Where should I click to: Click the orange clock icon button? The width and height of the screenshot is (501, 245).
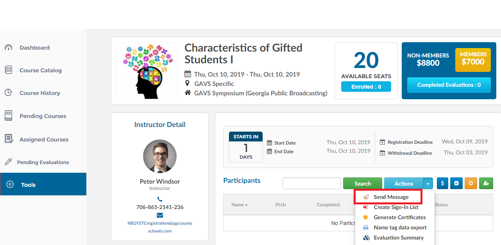(x=471, y=183)
